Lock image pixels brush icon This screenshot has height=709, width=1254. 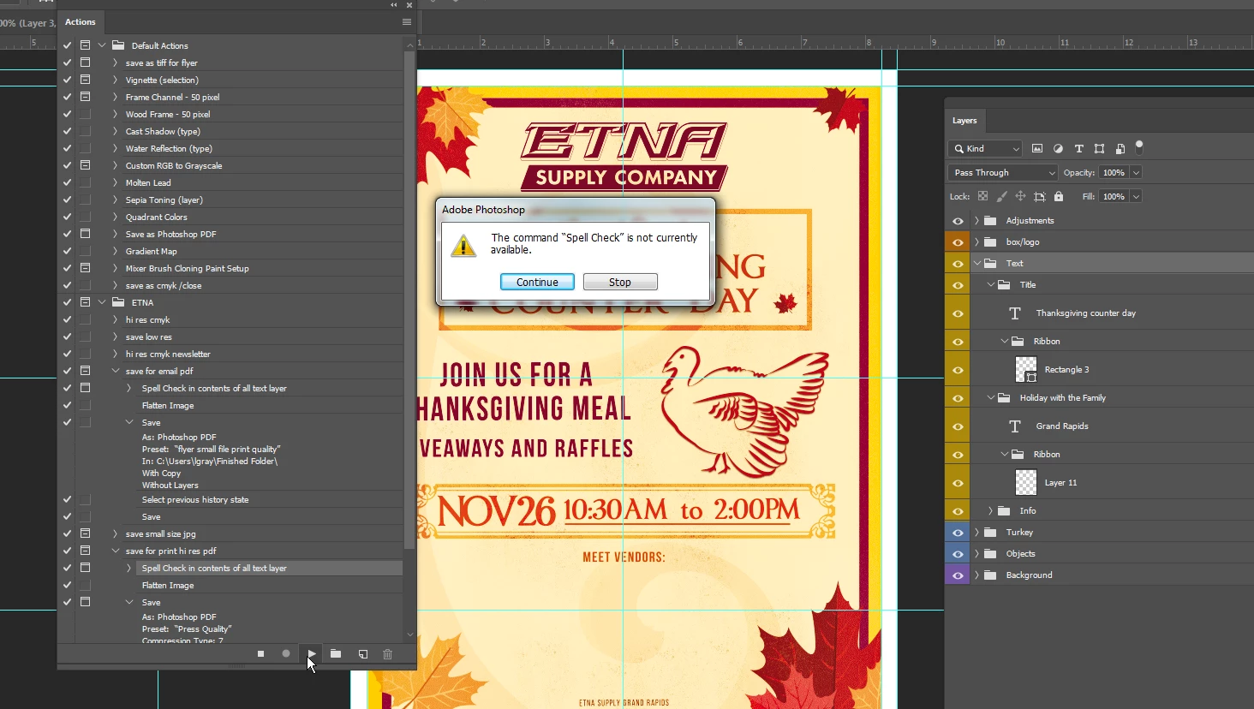tap(1001, 196)
